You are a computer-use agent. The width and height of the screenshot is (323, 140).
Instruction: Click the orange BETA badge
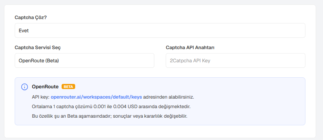click(69, 87)
